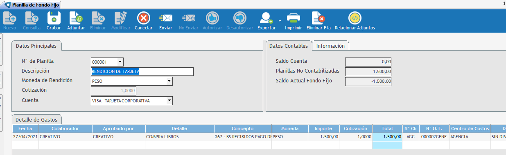
Task: Click the Aprobado por column header
Action: coord(118,128)
